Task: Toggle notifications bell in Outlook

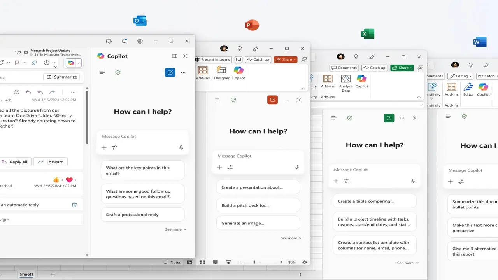Action: tap(124, 41)
